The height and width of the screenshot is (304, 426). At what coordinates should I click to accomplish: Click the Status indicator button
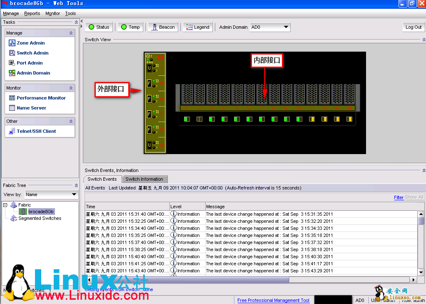(99, 27)
